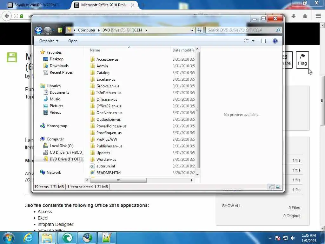Select Favorites in navigation pane
Image resolution: width=325 pixels, height=244 pixels.
54,52
